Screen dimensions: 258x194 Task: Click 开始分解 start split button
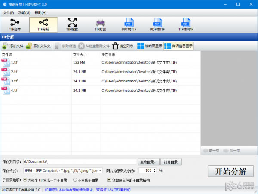(x=230, y=171)
